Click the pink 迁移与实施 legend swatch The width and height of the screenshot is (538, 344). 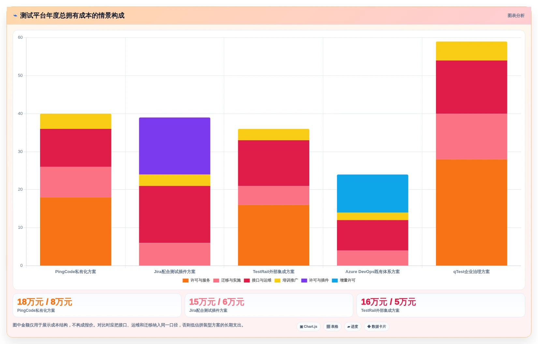click(216, 281)
